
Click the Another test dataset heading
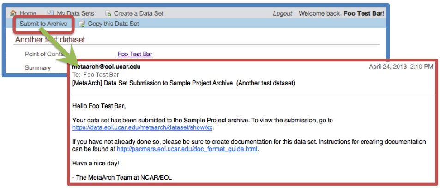tap(50, 40)
